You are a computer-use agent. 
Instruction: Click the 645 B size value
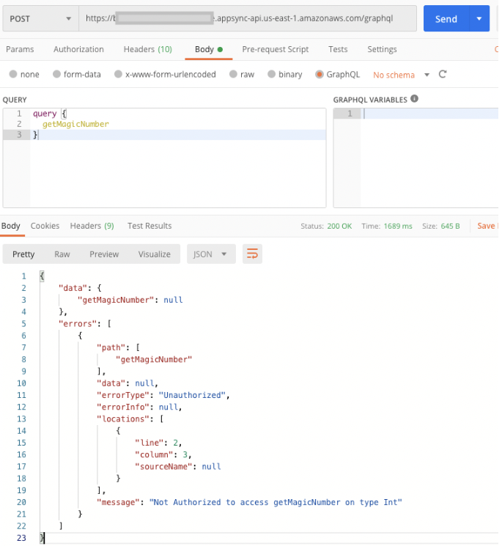click(x=451, y=226)
